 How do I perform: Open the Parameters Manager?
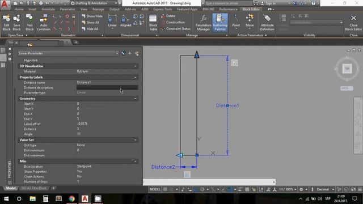click(x=203, y=23)
